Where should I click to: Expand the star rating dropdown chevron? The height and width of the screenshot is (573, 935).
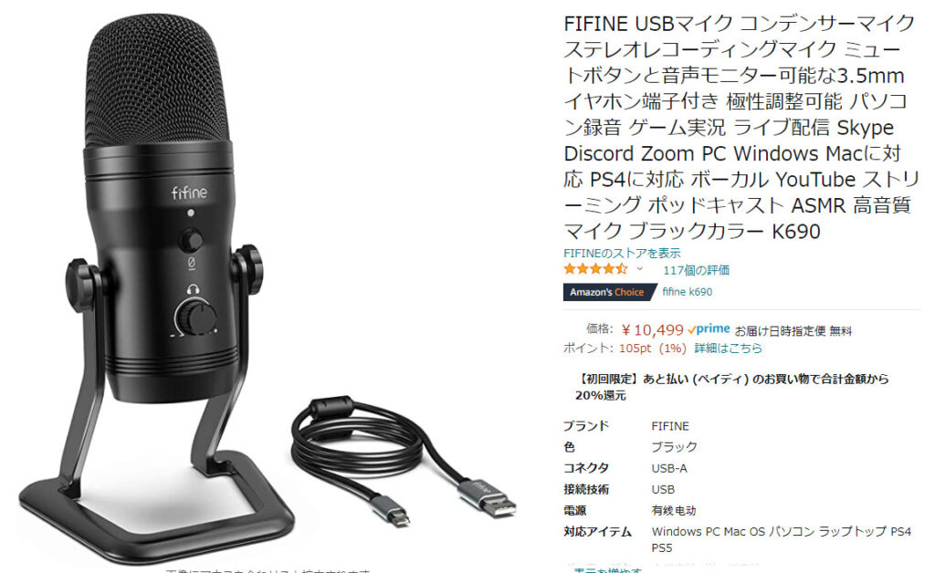640,269
